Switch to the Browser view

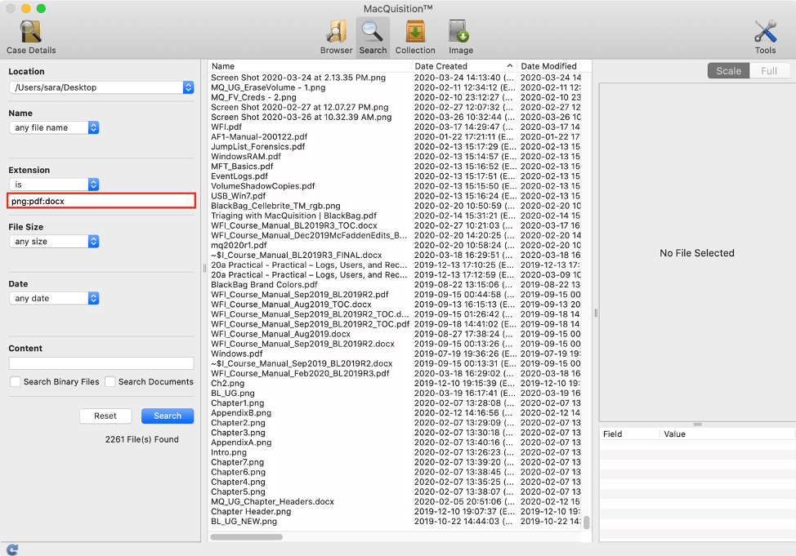(336, 33)
